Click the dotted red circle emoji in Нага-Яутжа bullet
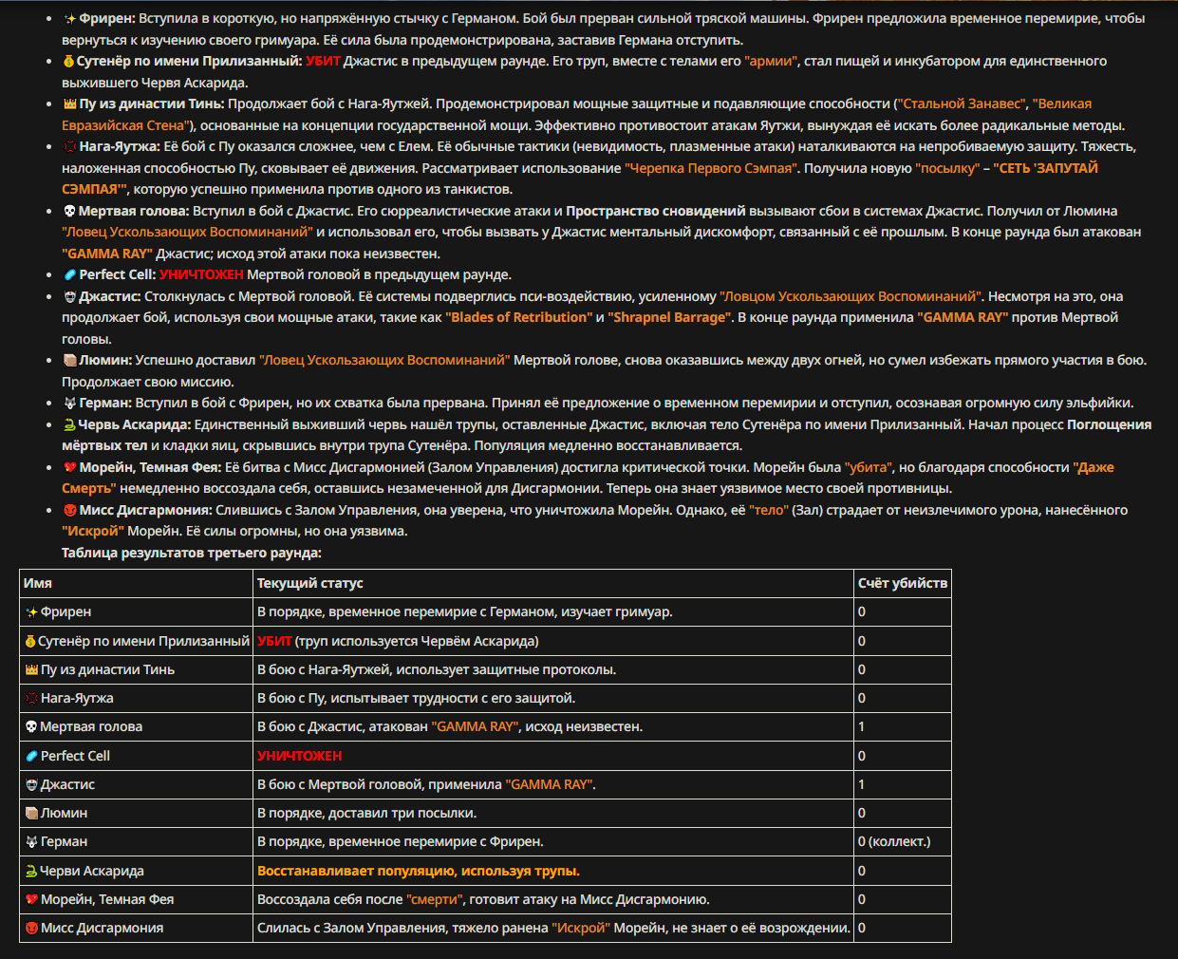This screenshot has width=1178, height=959. pos(69,147)
